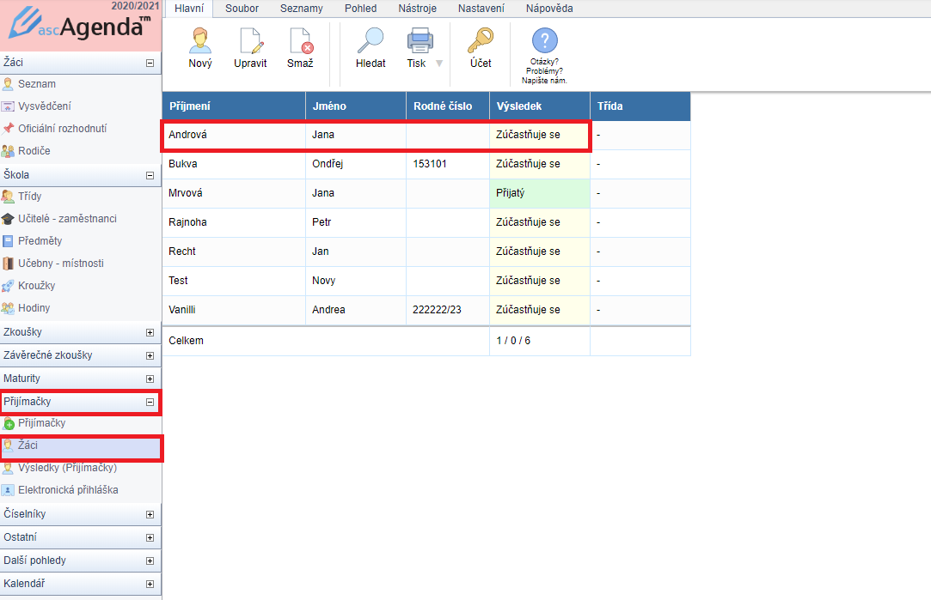The width and height of the screenshot is (931, 600).
Task: Select the Recht row
Action: pyautogui.click(x=426, y=252)
